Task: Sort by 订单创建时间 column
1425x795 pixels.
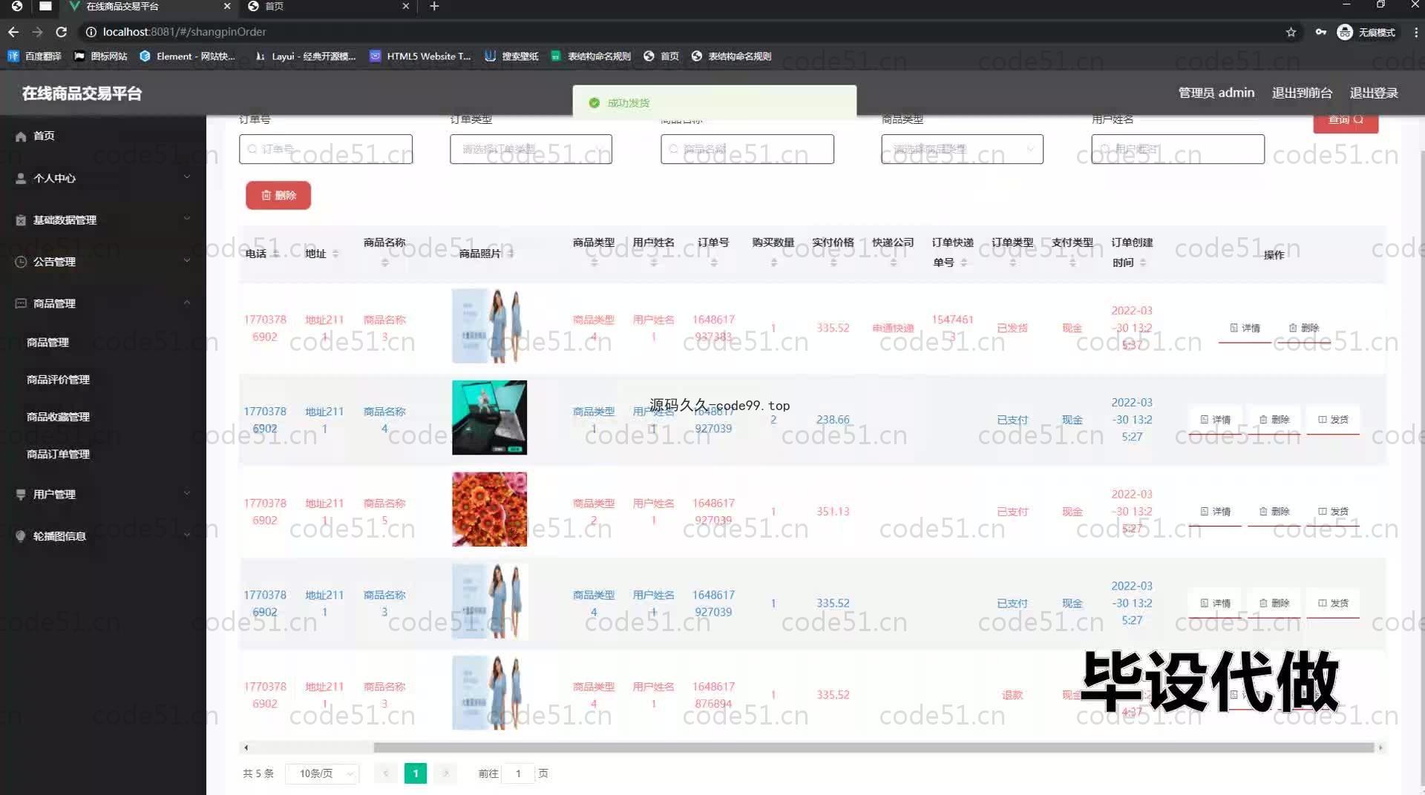Action: click(1143, 263)
